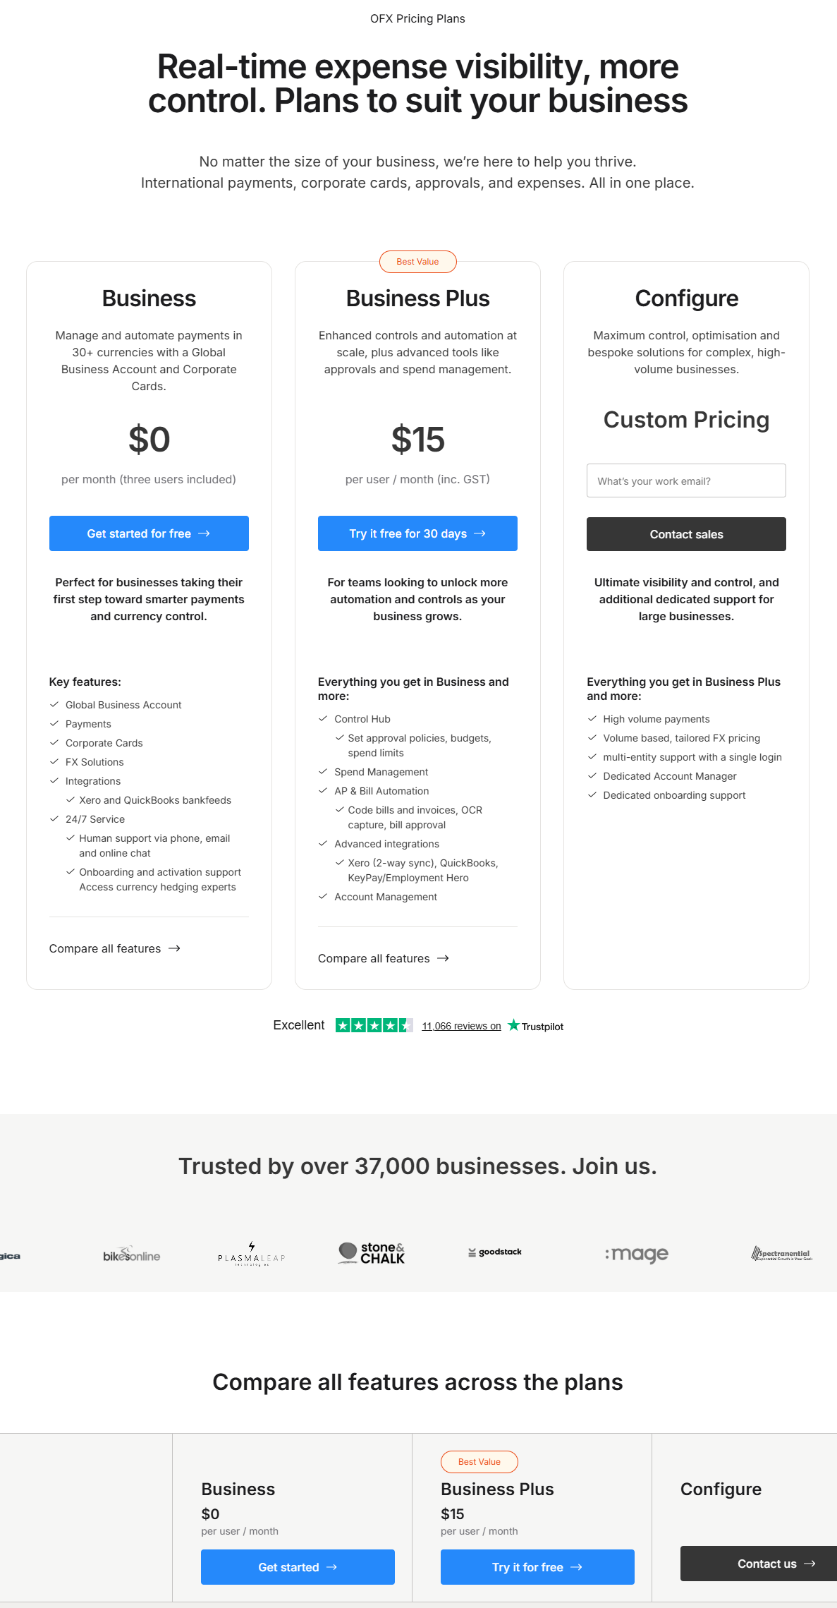Click the Best Value badge above the Business Plus card
Image resolution: width=837 pixels, height=1608 pixels.
point(417,262)
